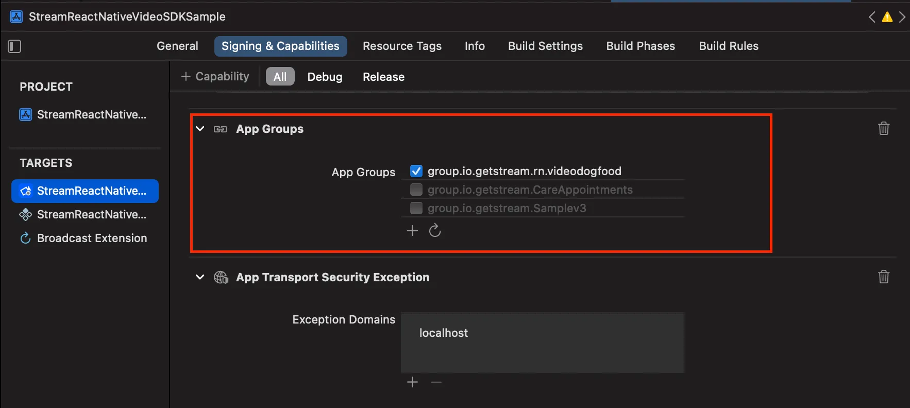
Task: Uncheck group.io.getstream.rn.videodogfood checkbox
Action: 416,171
